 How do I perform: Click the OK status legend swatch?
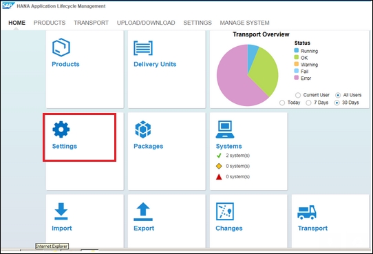pos(297,57)
